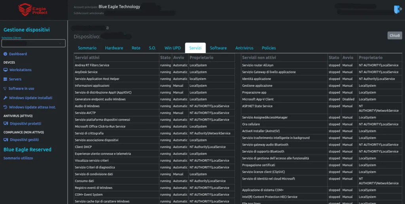Select AnyDesk Service row
This screenshot has width=405, height=204.
point(154,72)
